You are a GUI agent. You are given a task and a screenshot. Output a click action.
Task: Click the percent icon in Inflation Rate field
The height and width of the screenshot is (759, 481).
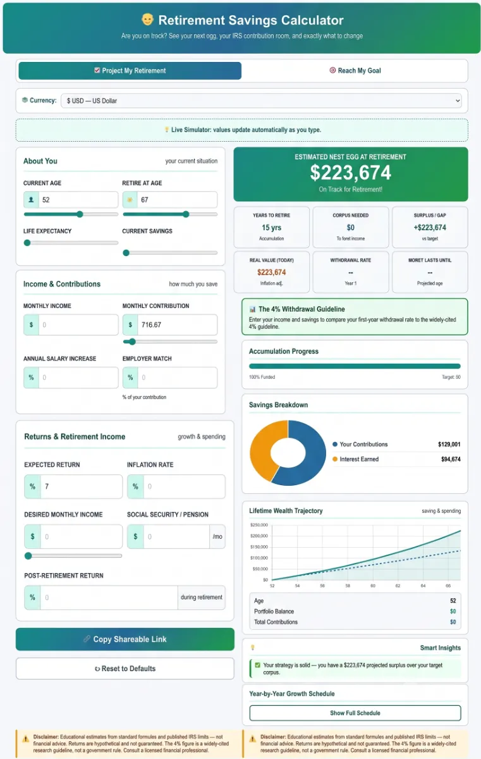[135, 486]
